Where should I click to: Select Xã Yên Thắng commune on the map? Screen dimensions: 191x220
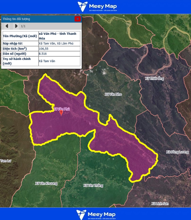tap(93, 186)
